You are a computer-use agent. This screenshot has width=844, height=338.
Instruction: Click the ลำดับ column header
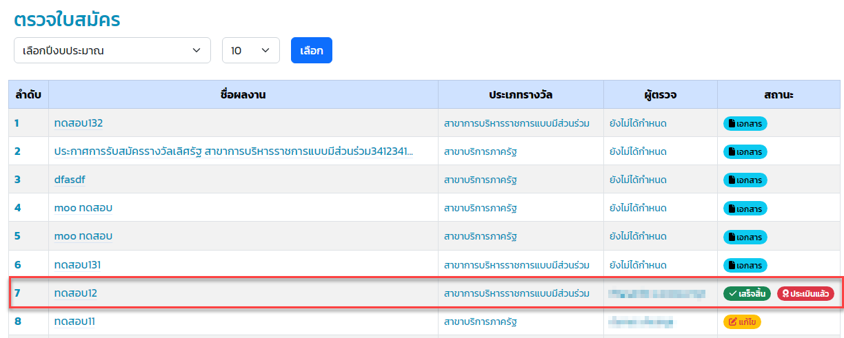click(x=28, y=94)
